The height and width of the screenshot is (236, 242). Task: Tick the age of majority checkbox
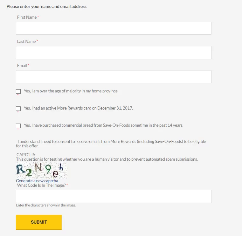[x=18, y=91]
